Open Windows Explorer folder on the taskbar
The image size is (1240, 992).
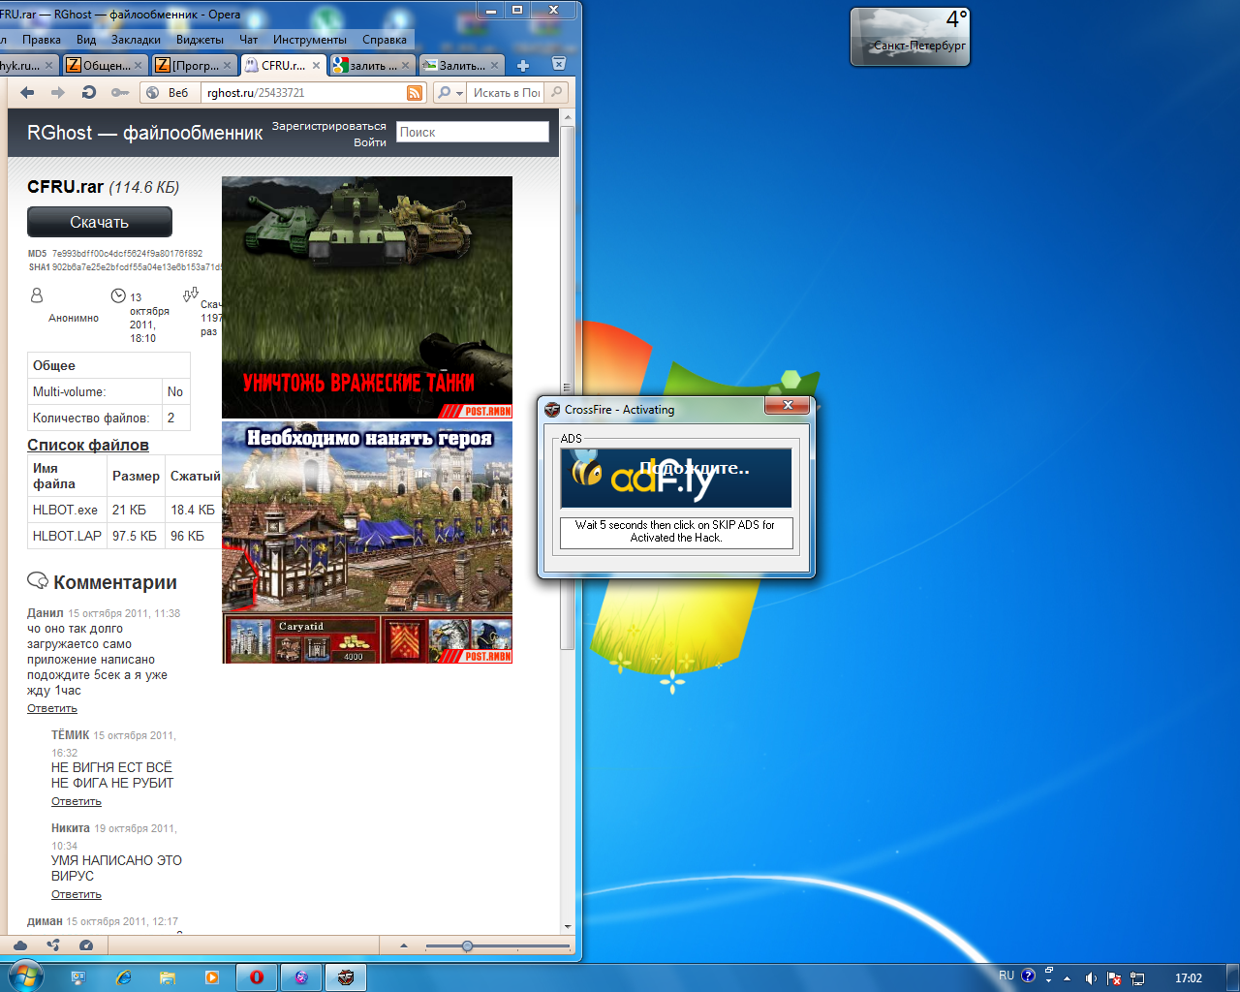168,977
